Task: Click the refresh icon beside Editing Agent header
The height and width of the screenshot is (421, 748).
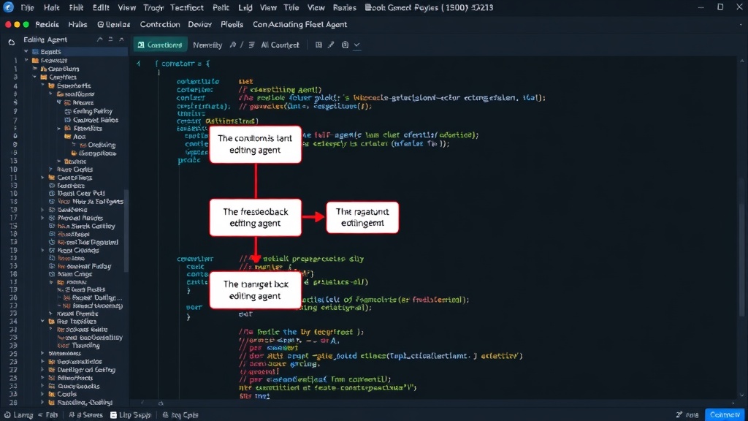Action: click(x=12, y=42)
